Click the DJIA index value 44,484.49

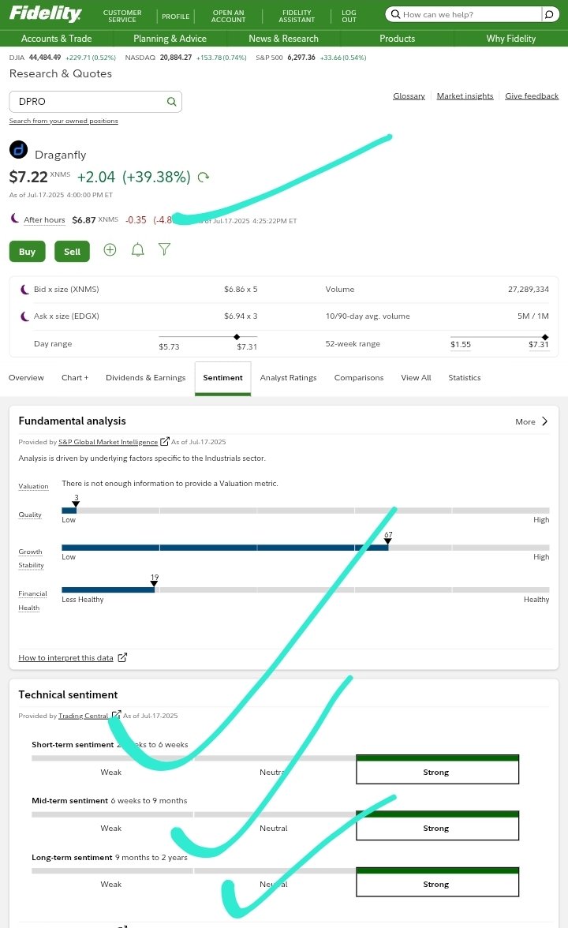pyautogui.click(x=45, y=58)
